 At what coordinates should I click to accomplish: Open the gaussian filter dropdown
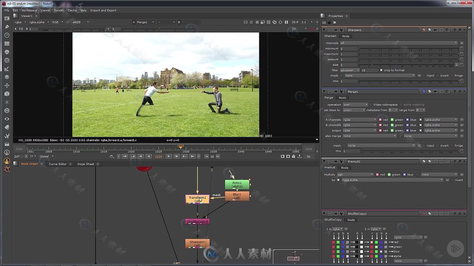pos(350,70)
